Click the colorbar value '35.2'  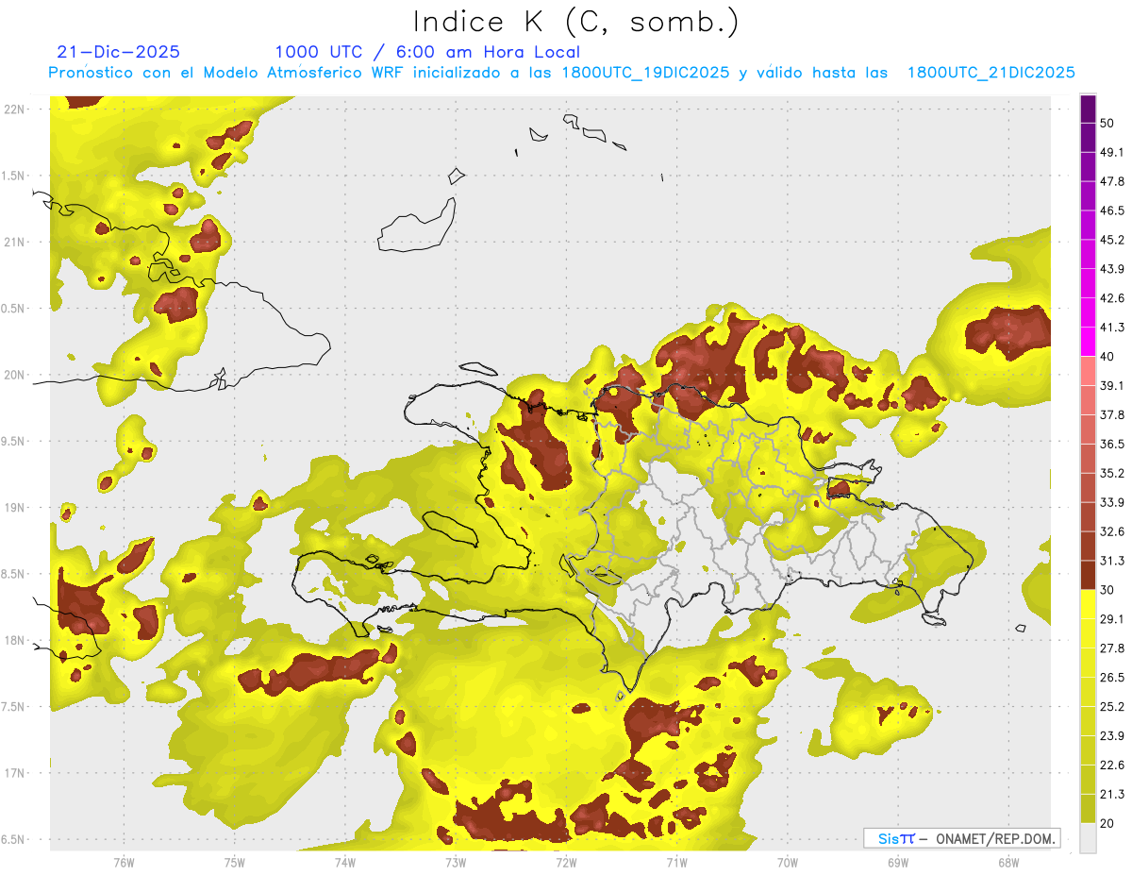(1113, 473)
